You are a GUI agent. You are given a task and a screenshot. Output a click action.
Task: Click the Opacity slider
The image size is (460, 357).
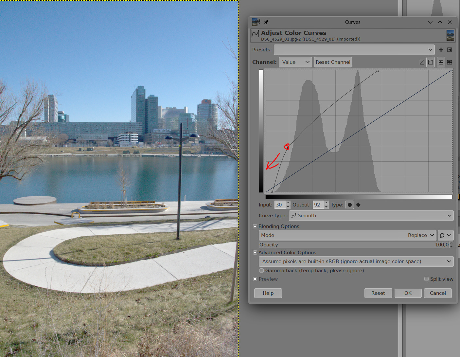click(x=353, y=245)
